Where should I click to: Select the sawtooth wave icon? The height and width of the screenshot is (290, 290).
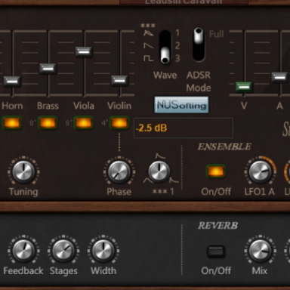(x=148, y=45)
